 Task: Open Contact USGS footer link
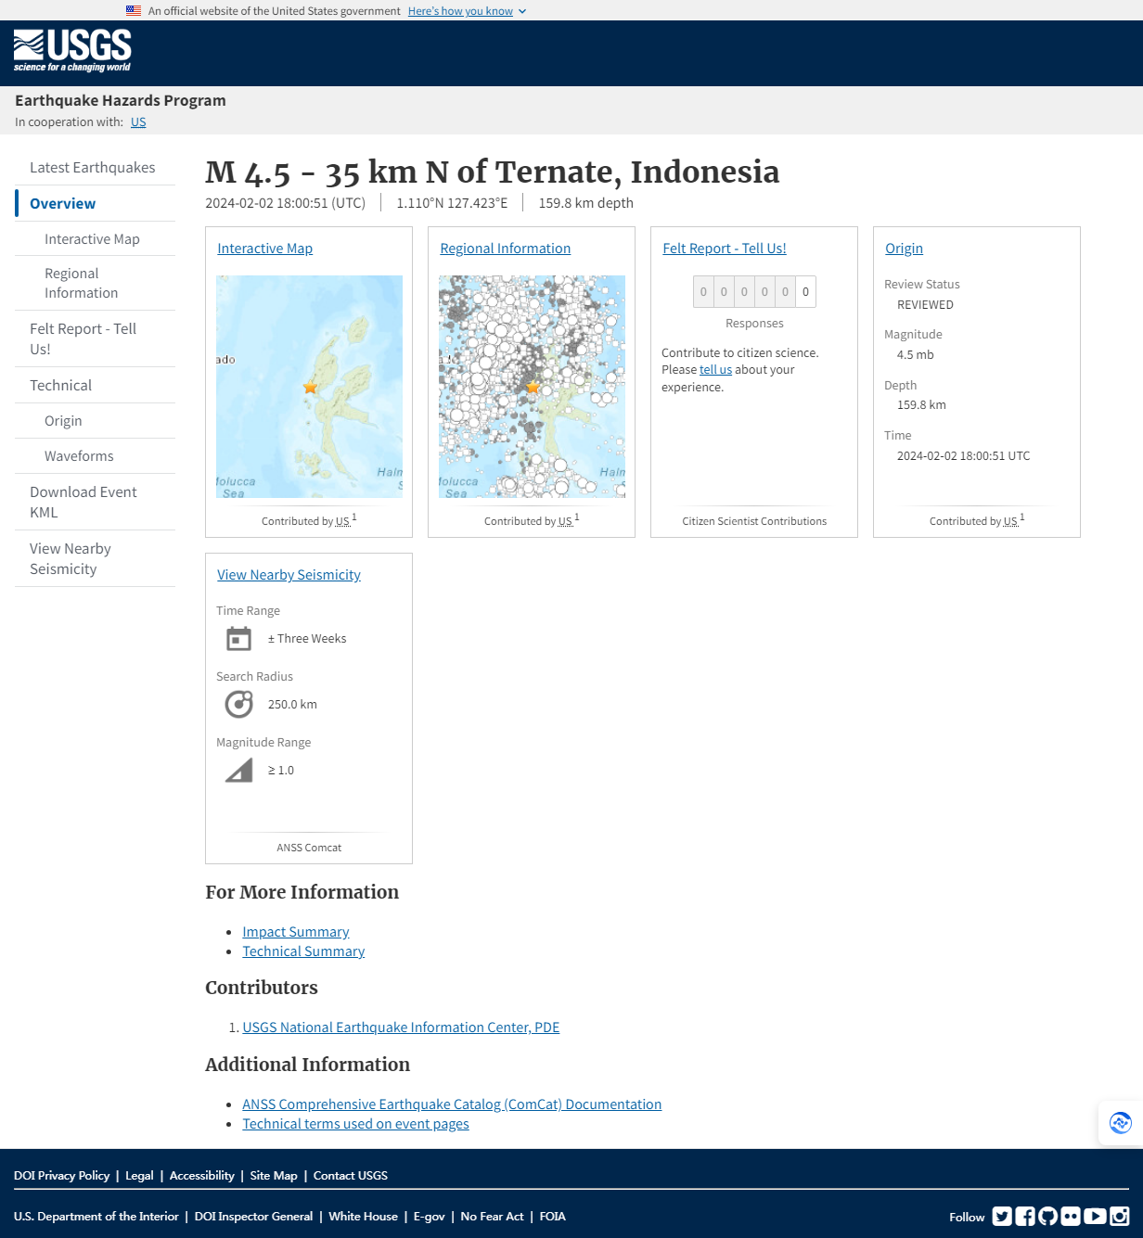pos(351,1176)
